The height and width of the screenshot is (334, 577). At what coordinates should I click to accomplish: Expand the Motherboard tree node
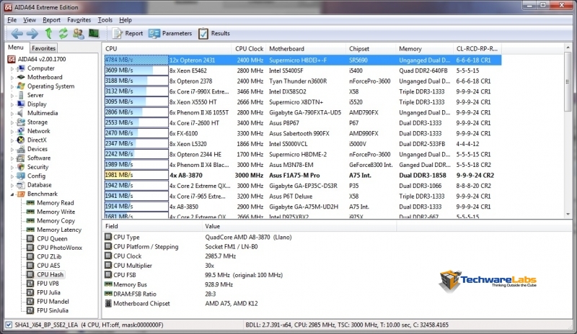[x=12, y=77]
